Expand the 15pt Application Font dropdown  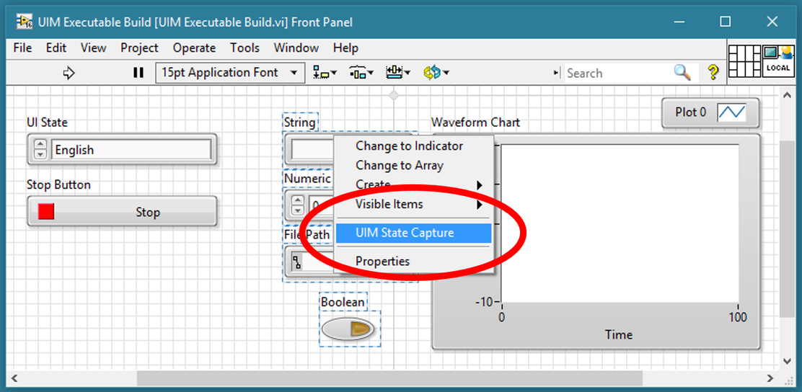229,73
